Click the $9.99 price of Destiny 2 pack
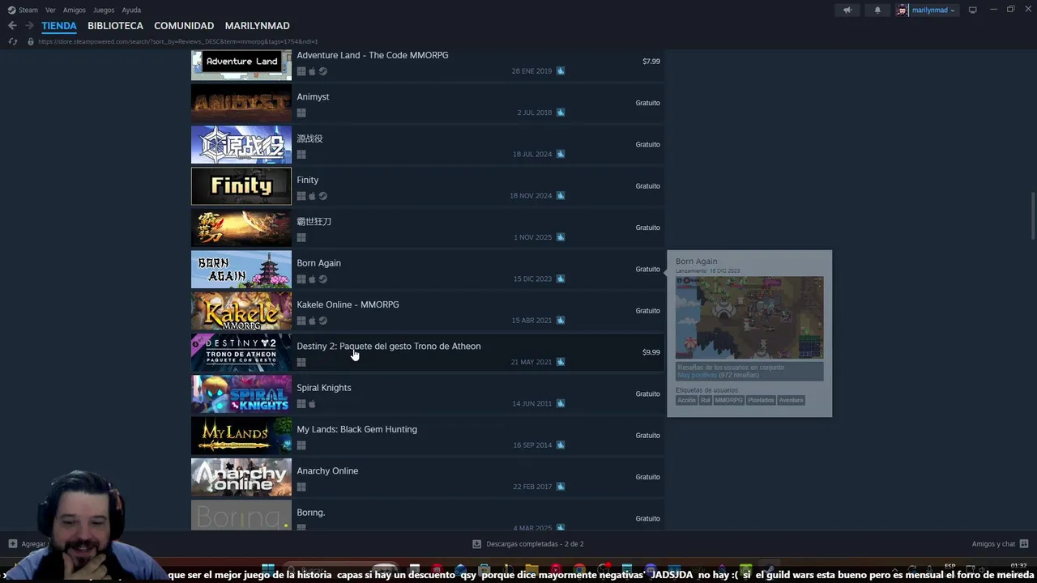The width and height of the screenshot is (1037, 583). point(651,352)
